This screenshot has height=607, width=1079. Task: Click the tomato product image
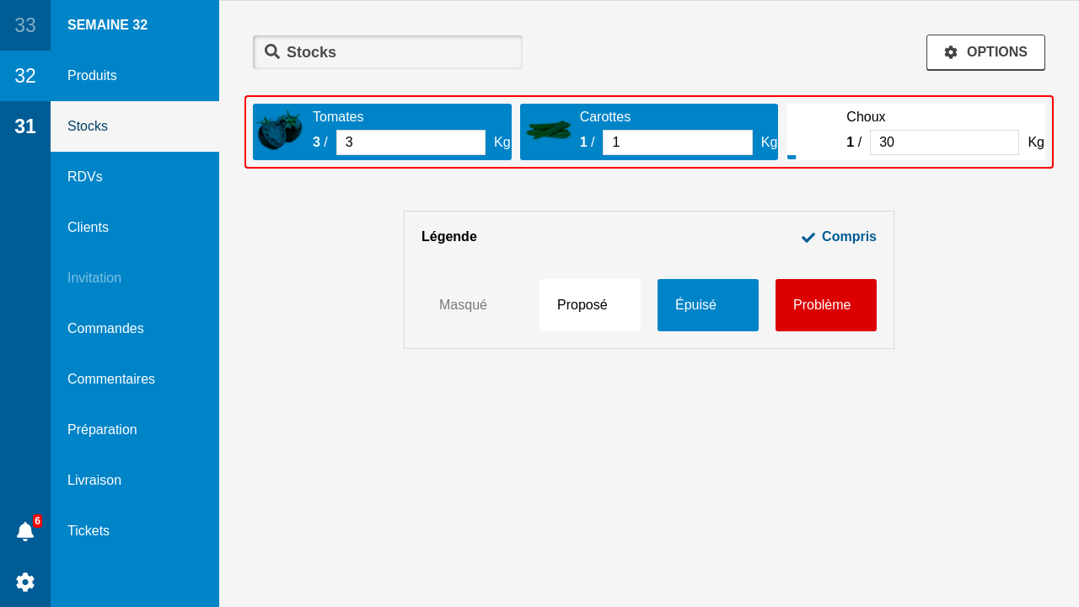(x=280, y=131)
